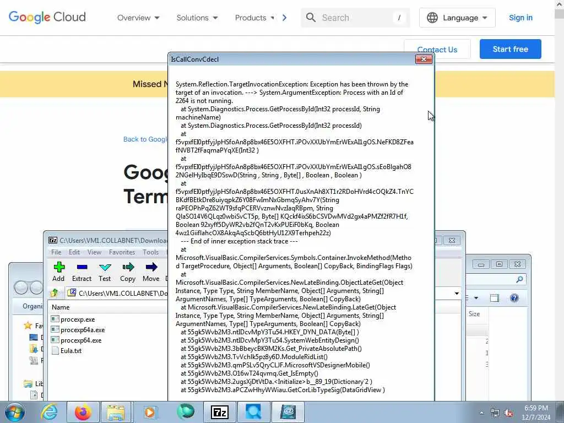
Task: Sort by the Name column header
Action: pos(61,307)
